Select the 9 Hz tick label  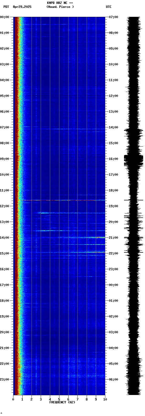[96, 399]
